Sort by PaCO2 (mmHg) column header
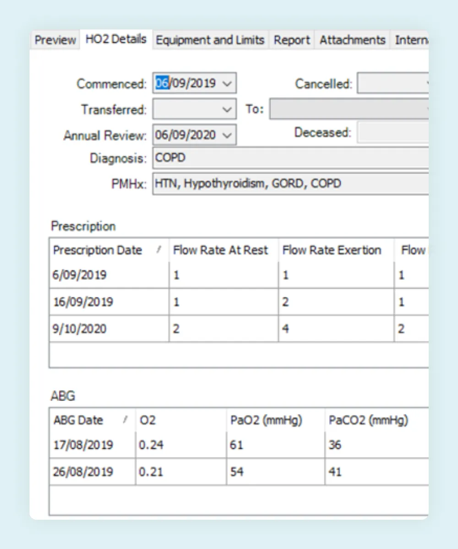Screen dimensions: 458x549 [x=377, y=420]
